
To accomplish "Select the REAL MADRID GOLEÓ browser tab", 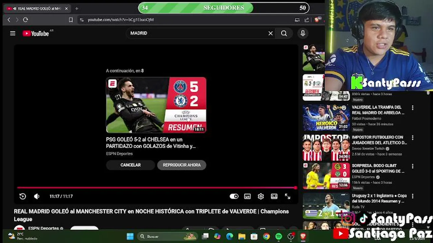I will coord(37,8).
